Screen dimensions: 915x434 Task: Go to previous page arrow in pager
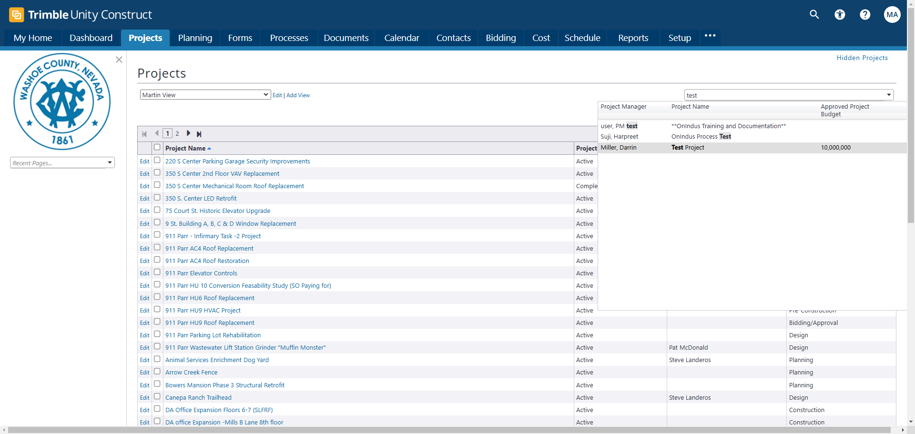coord(157,133)
